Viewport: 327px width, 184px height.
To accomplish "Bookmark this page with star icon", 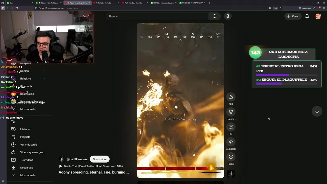I will coord(281,8).
